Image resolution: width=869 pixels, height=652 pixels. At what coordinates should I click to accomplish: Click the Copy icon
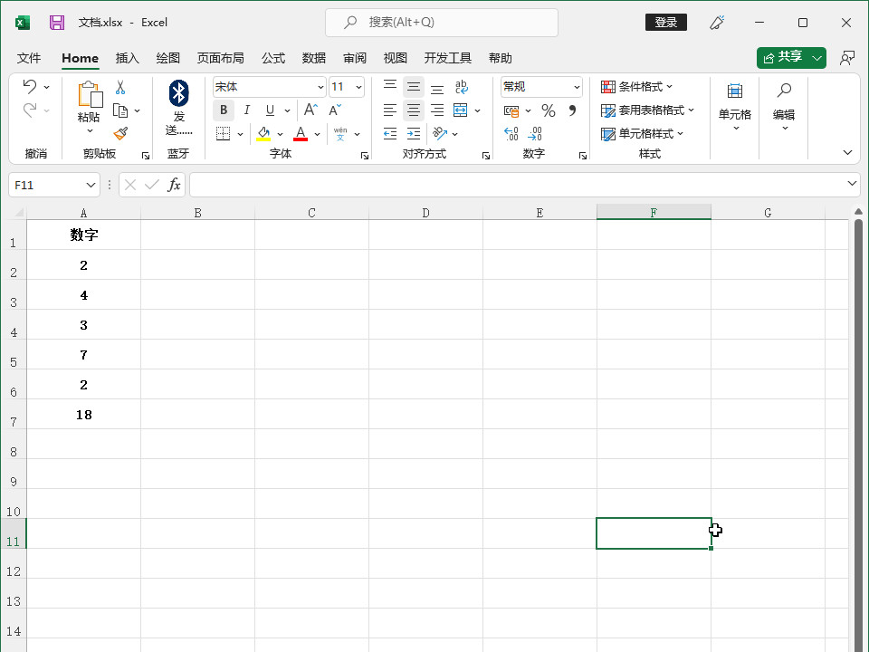(x=120, y=110)
